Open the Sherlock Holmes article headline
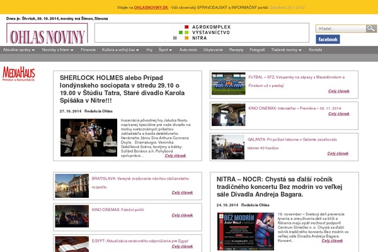 pyautogui.click(x=122, y=89)
